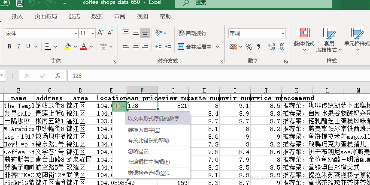This screenshot has width=370, height=185.
Task: Click the 自动换行 wrap text button
Action: pyautogui.click(x=192, y=33)
